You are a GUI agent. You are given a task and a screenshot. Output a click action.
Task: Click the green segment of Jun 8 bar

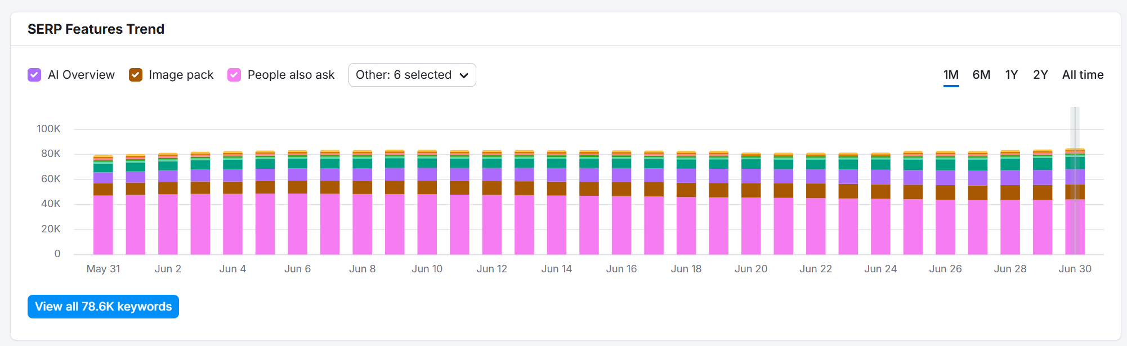(x=362, y=163)
